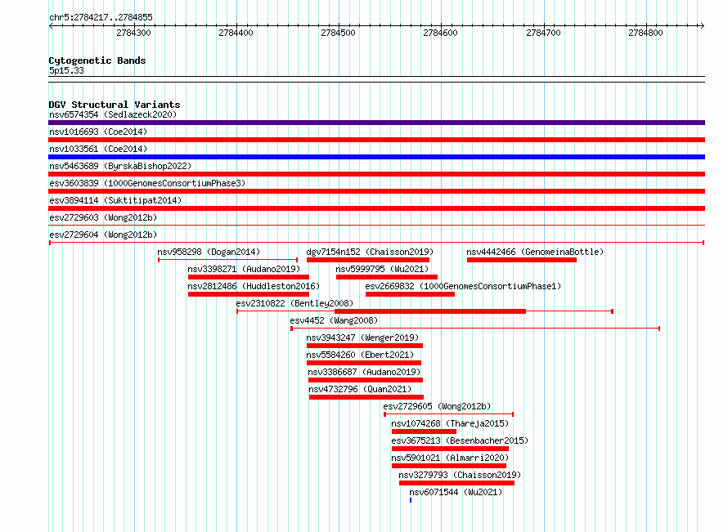Select the 5p15.33 band label
The image size is (728, 532).
click(x=66, y=70)
